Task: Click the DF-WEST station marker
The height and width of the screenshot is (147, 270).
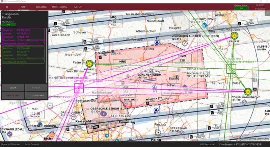Action: (x=89, y=64)
